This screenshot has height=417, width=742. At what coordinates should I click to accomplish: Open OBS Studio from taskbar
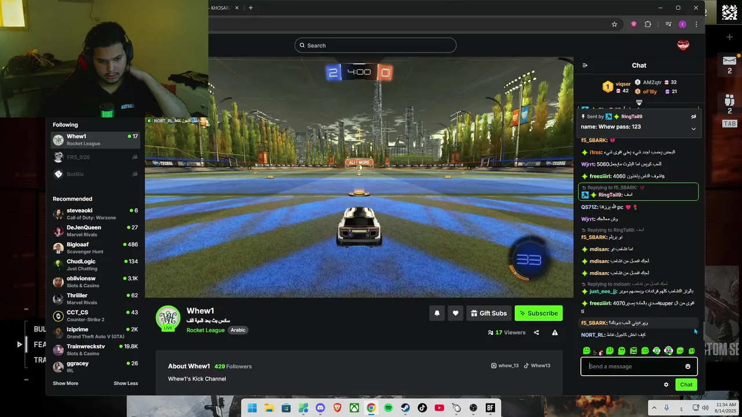click(474, 408)
